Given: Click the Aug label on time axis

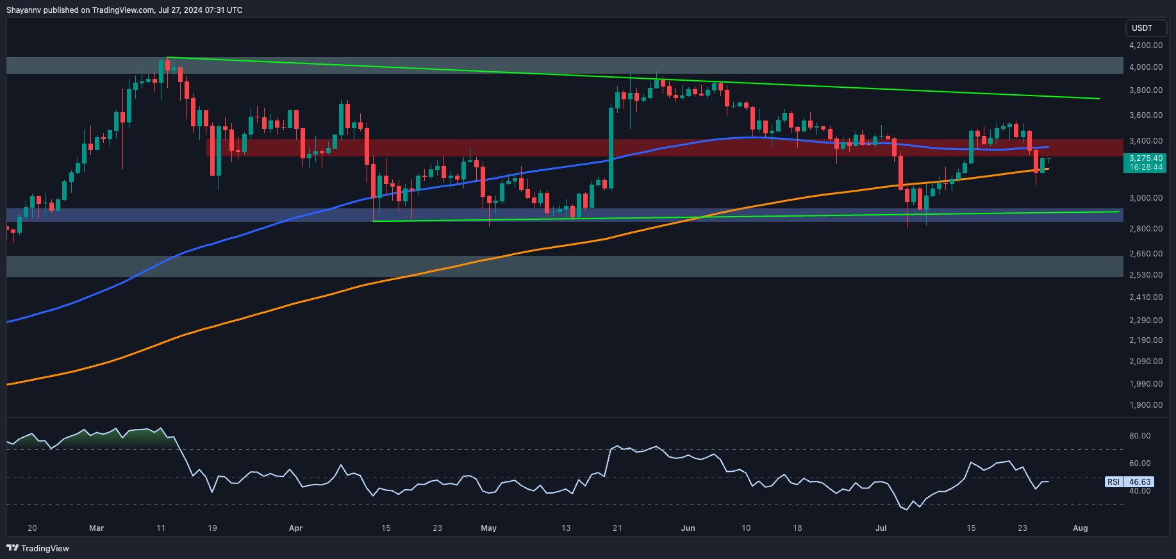Looking at the screenshot, I should coord(1081,528).
